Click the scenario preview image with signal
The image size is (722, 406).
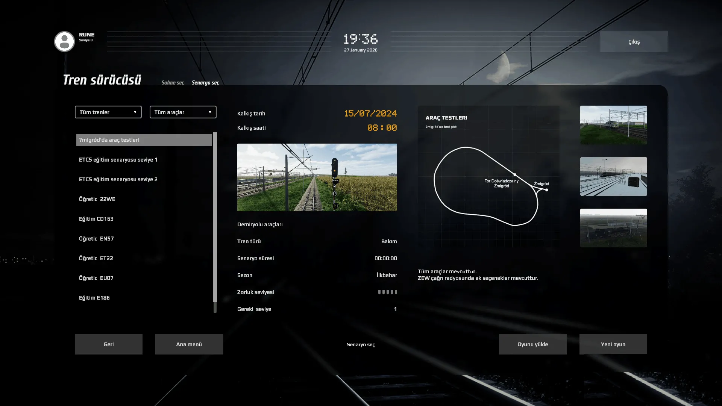click(317, 177)
